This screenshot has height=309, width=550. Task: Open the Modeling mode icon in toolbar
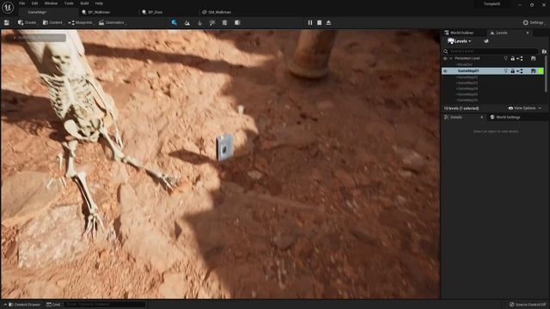click(x=225, y=23)
